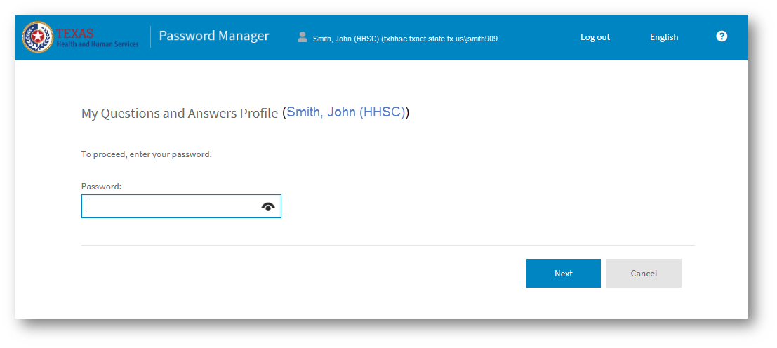This screenshot has width=777, height=348.
Task: Cancel the password prompt
Action: (x=644, y=273)
